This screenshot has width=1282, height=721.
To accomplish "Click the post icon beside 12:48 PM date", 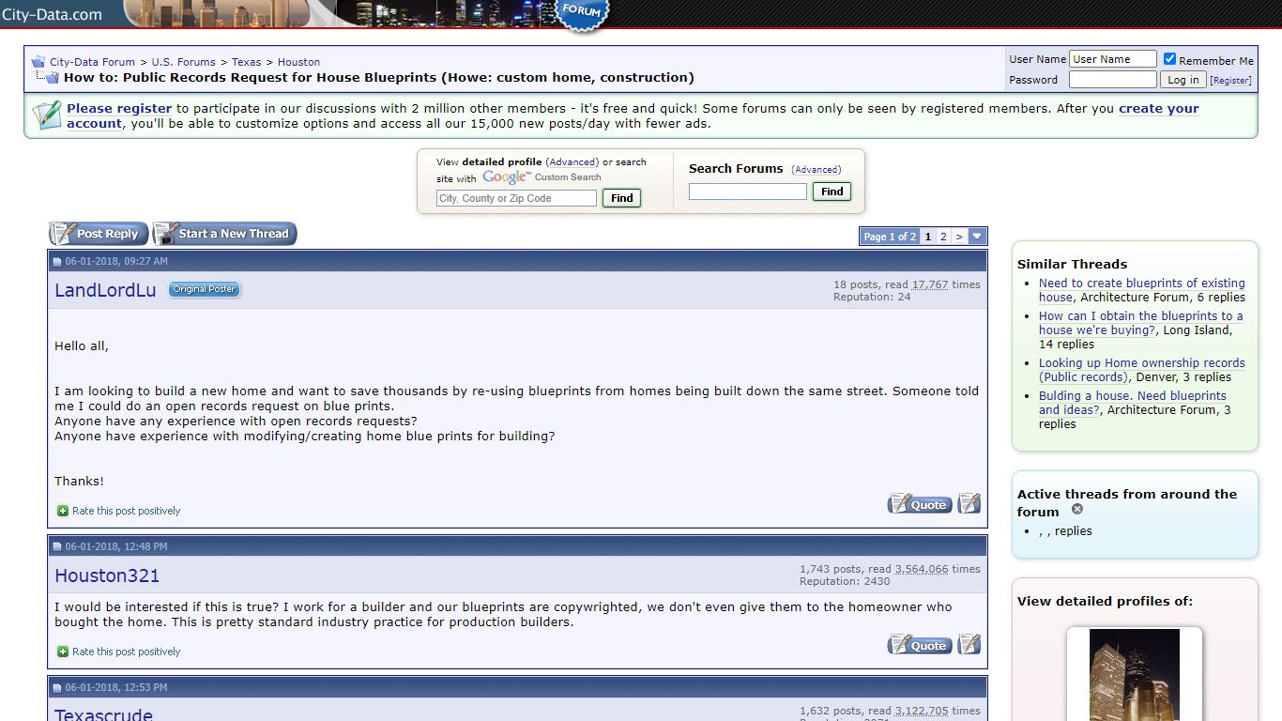I will (57, 547).
